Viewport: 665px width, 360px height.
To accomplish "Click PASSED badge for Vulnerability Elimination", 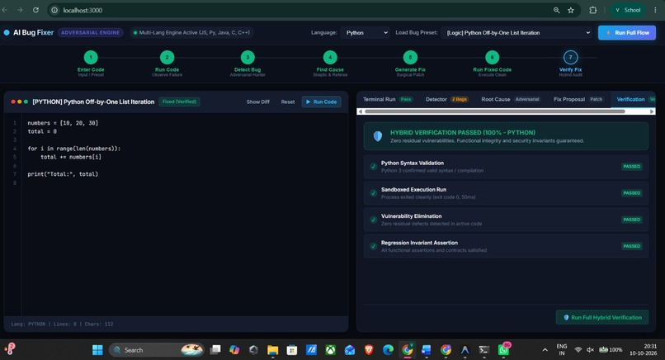I will [x=631, y=220].
